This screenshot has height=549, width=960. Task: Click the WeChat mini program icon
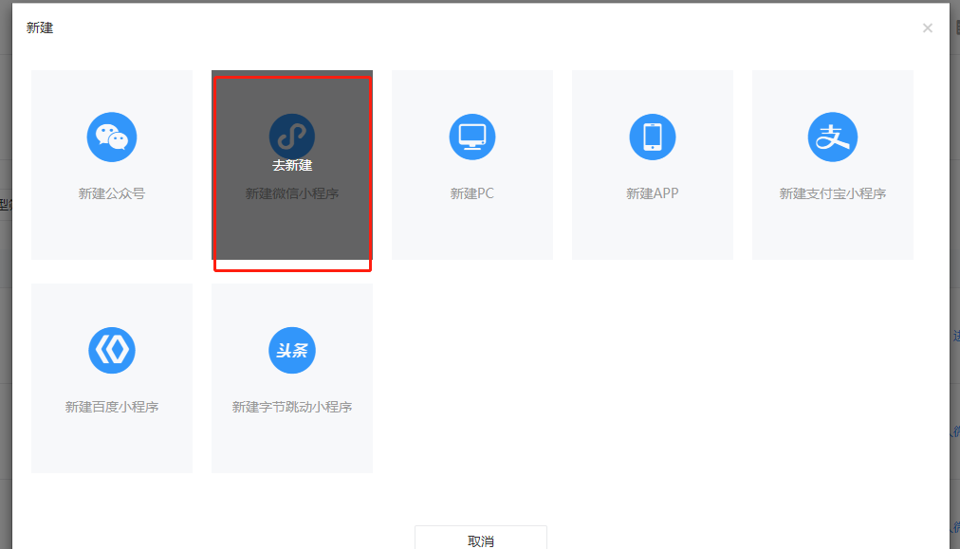[292, 137]
